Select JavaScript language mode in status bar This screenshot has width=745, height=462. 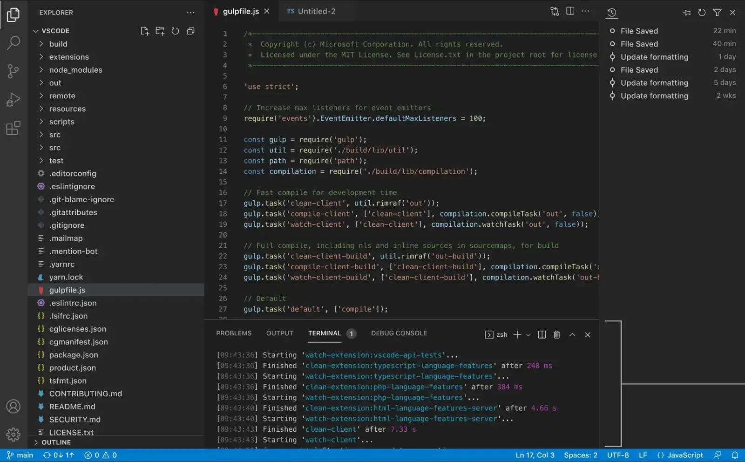click(680, 455)
